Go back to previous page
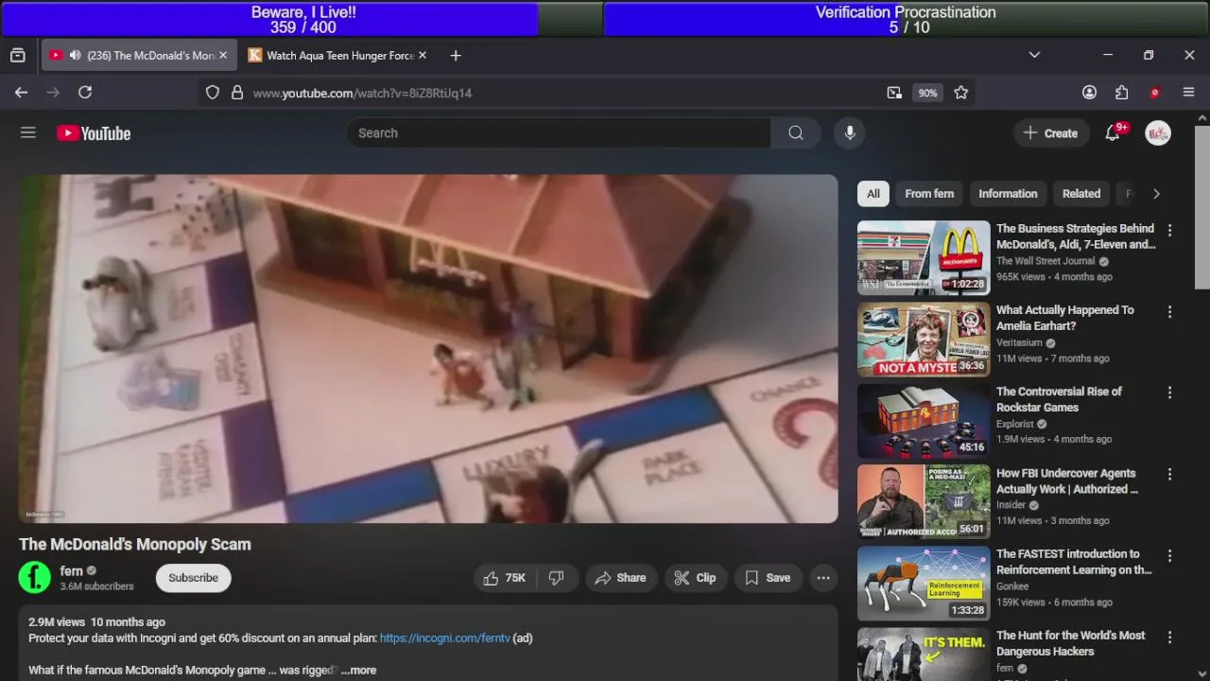 21,93
